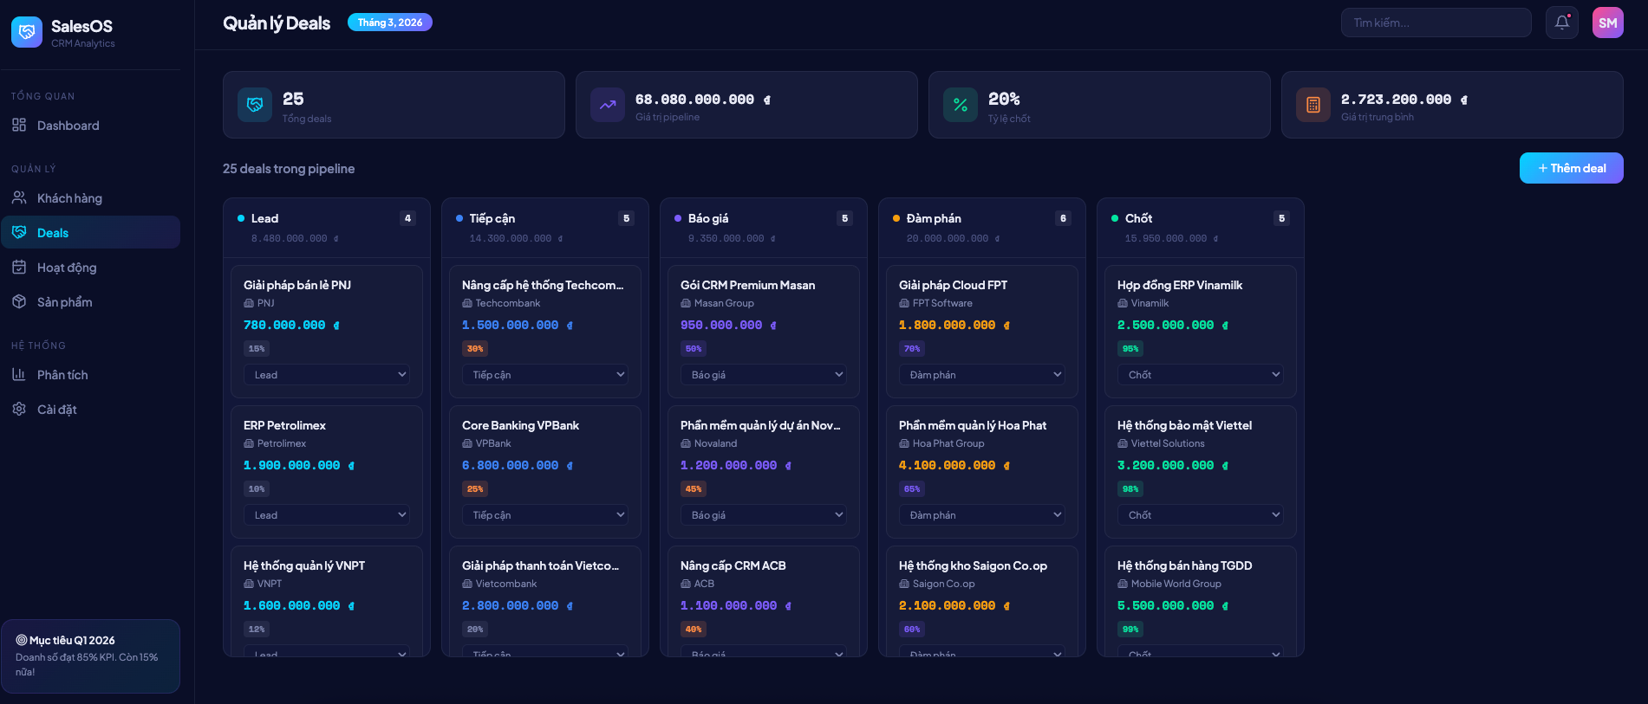Click the company icon beside Mobile World Group

point(1123,585)
